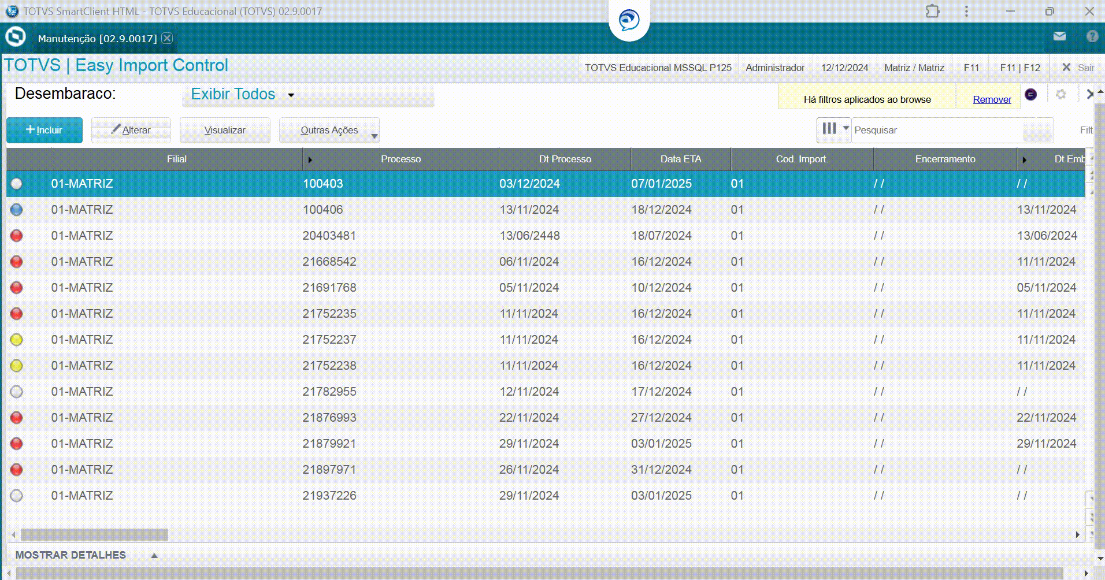Click the Alterar button
This screenshot has height=580, width=1105.
(131, 130)
